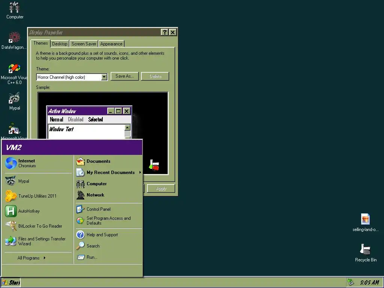Click the 5:05 AM taskbar clock
The image size is (384, 288).
tap(369, 282)
